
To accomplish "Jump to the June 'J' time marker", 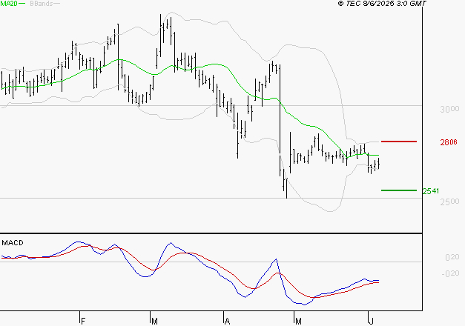I will click(370, 321).
